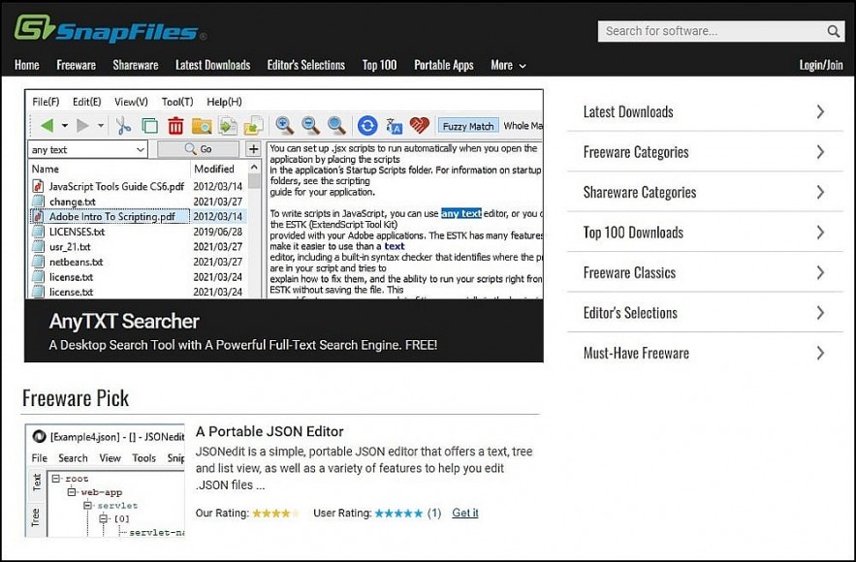Click the User Rating blue stars
The width and height of the screenshot is (856, 562).
pos(398,513)
